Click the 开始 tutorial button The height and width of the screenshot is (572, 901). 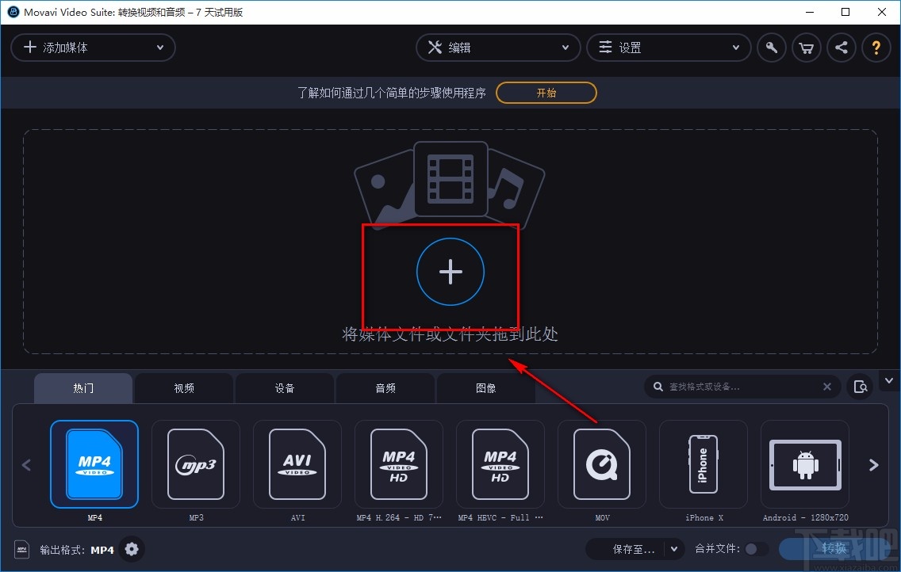546,92
